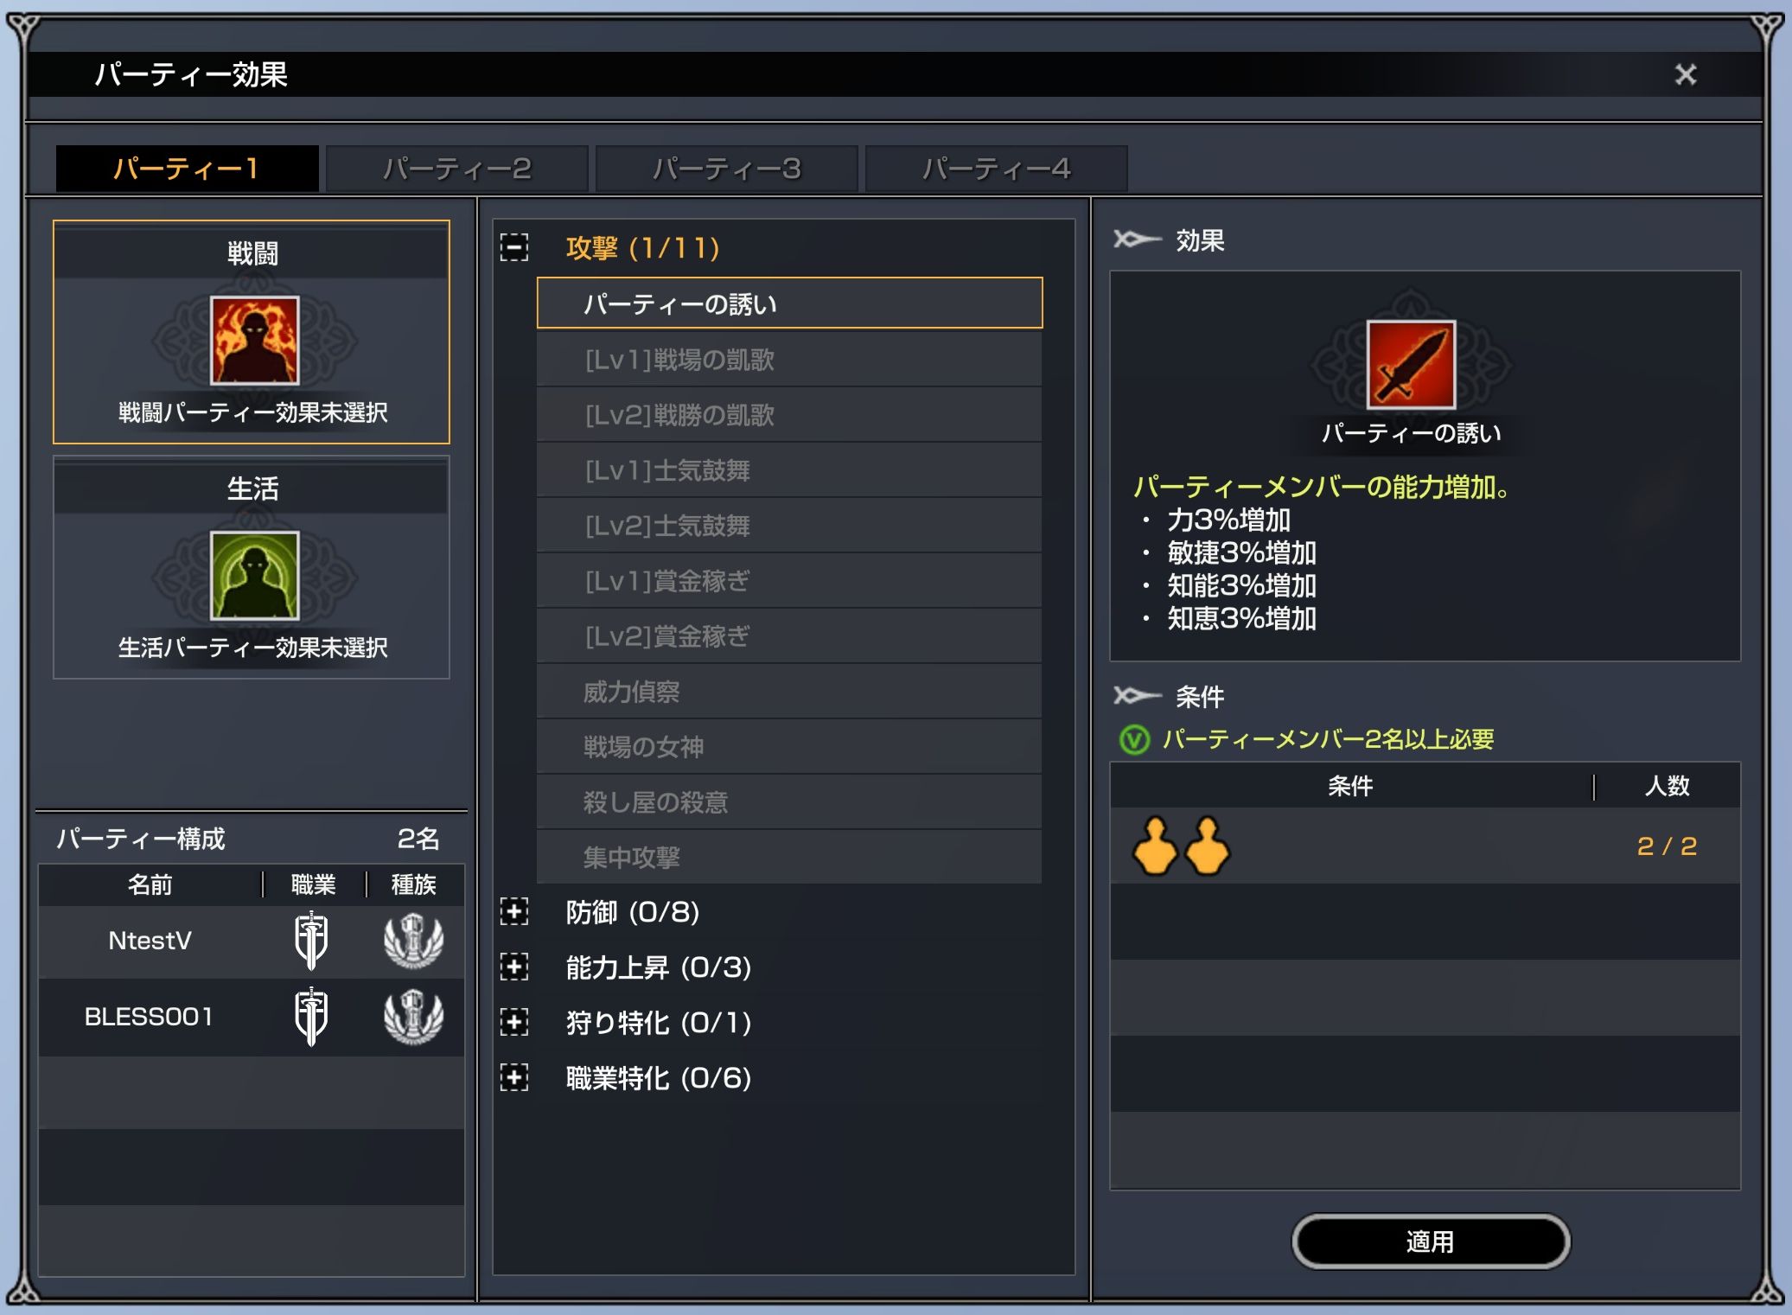Select the 戦場の女神 effect entry
The image size is (1792, 1315).
[x=789, y=746]
